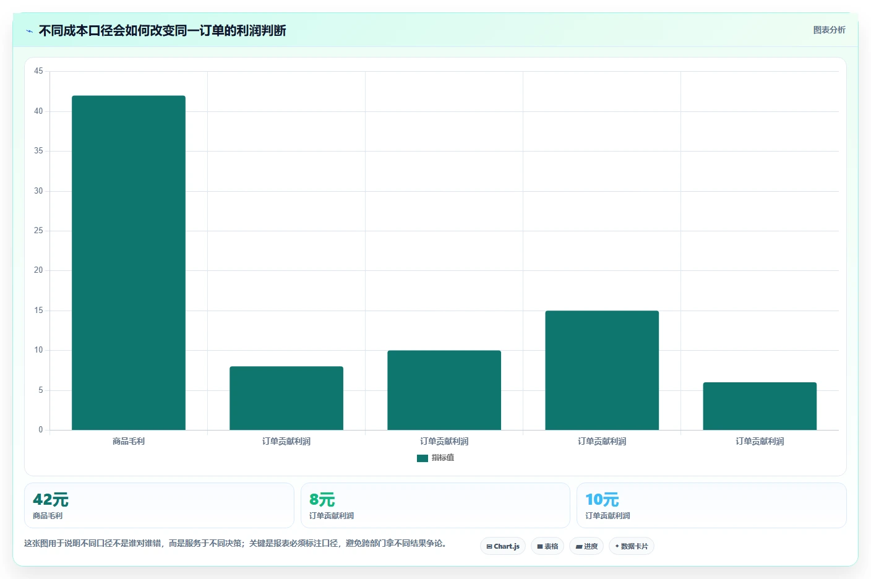Click the 商品毛利 bar reaching 42

coord(129,263)
